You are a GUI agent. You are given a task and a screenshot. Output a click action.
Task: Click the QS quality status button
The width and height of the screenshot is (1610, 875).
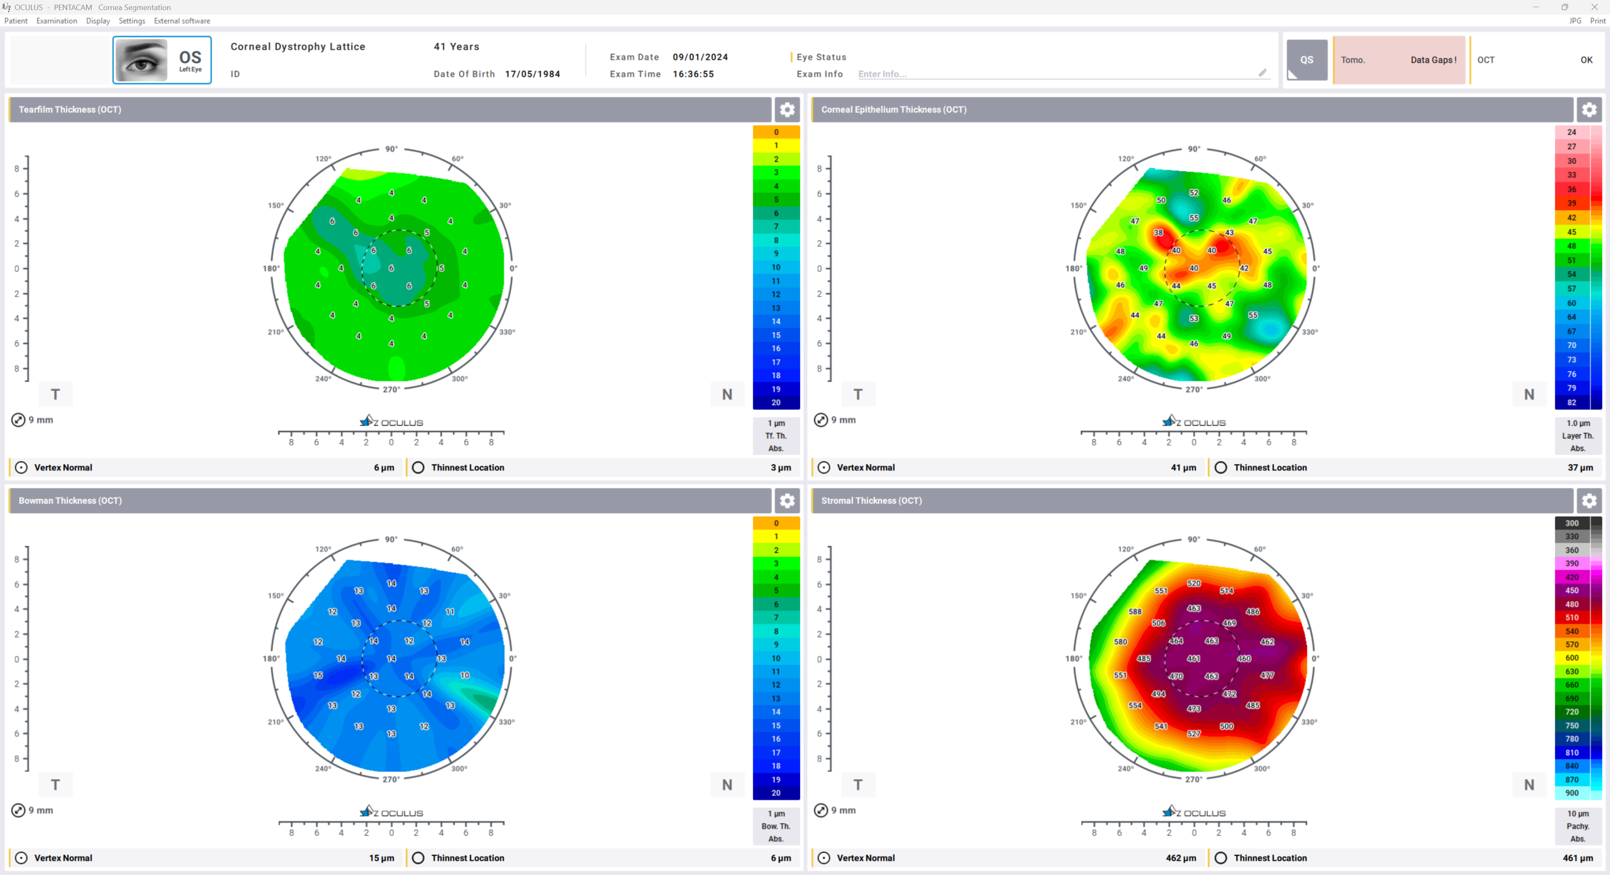pos(1306,60)
